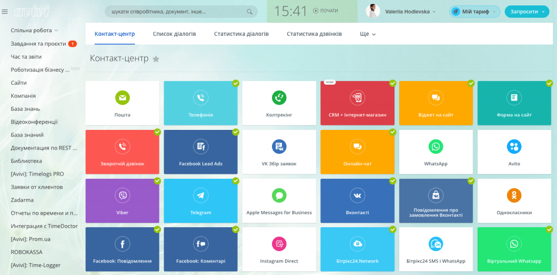Open the Telegram paper plane icon
This screenshot has width=557, height=275.
point(201,195)
